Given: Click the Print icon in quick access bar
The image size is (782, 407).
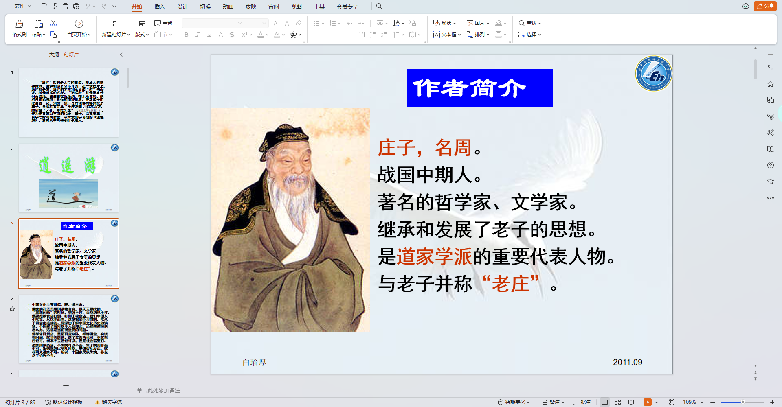Looking at the screenshot, I should pos(66,6).
